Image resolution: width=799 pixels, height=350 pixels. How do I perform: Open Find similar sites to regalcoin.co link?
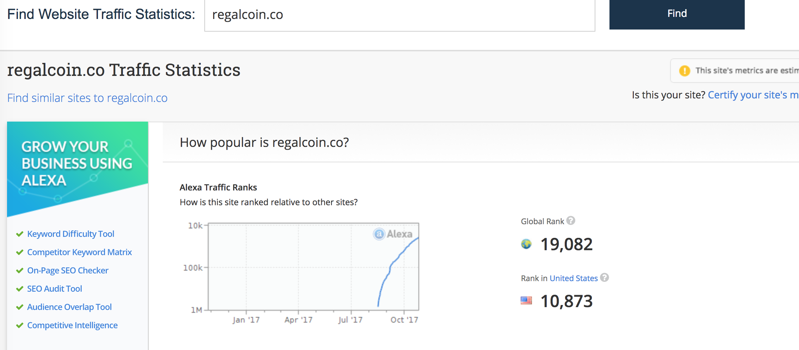click(x=87, y=98)
